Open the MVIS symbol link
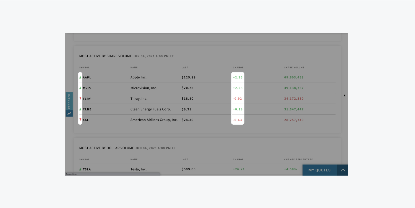 [x=87, y=88]
